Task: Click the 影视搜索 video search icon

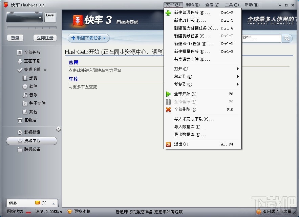Action: 19,132
